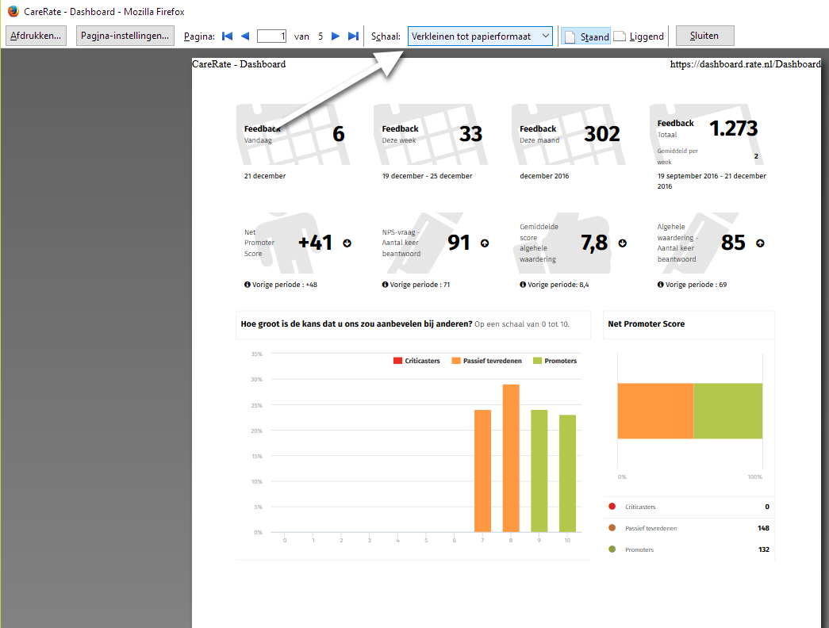The image size is (829, 628).
Task: Open Pagina-instellingen page setup
Action: click(x=125, y=36)
